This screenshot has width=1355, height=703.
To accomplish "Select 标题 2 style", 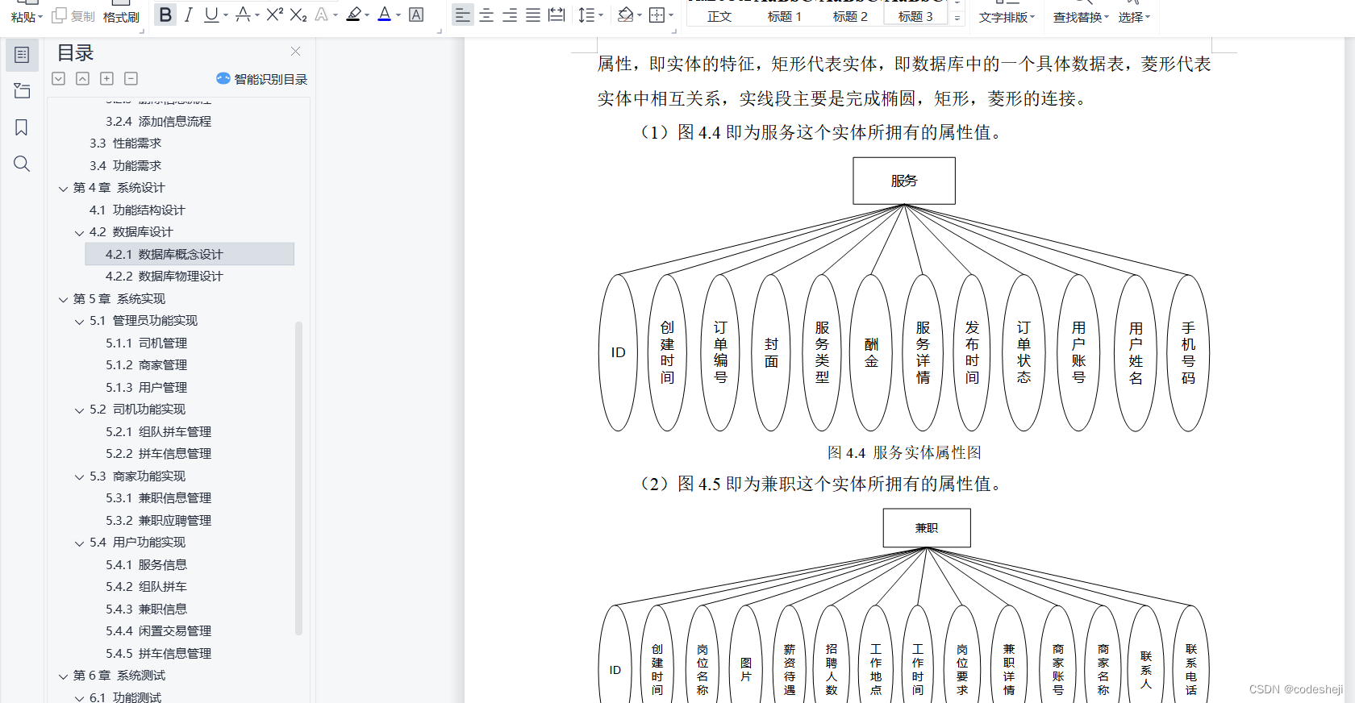I will (x=850, y=16).
